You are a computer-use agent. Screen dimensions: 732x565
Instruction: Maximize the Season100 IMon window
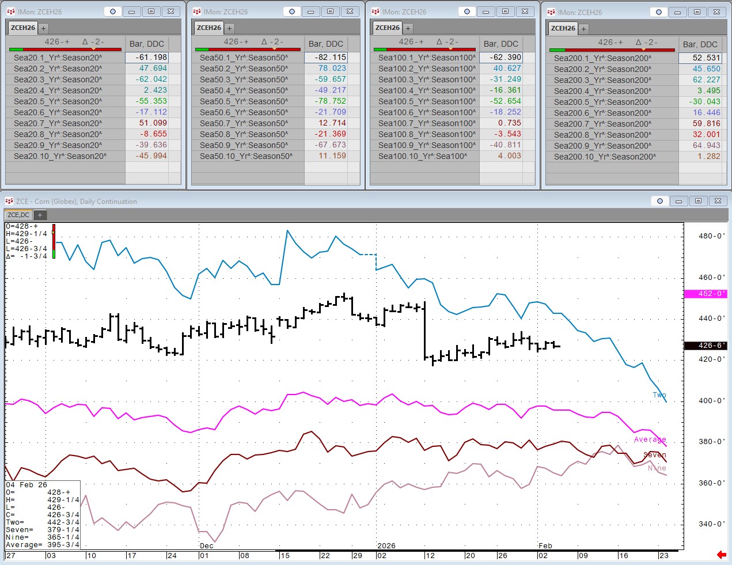tap(505, 12)
